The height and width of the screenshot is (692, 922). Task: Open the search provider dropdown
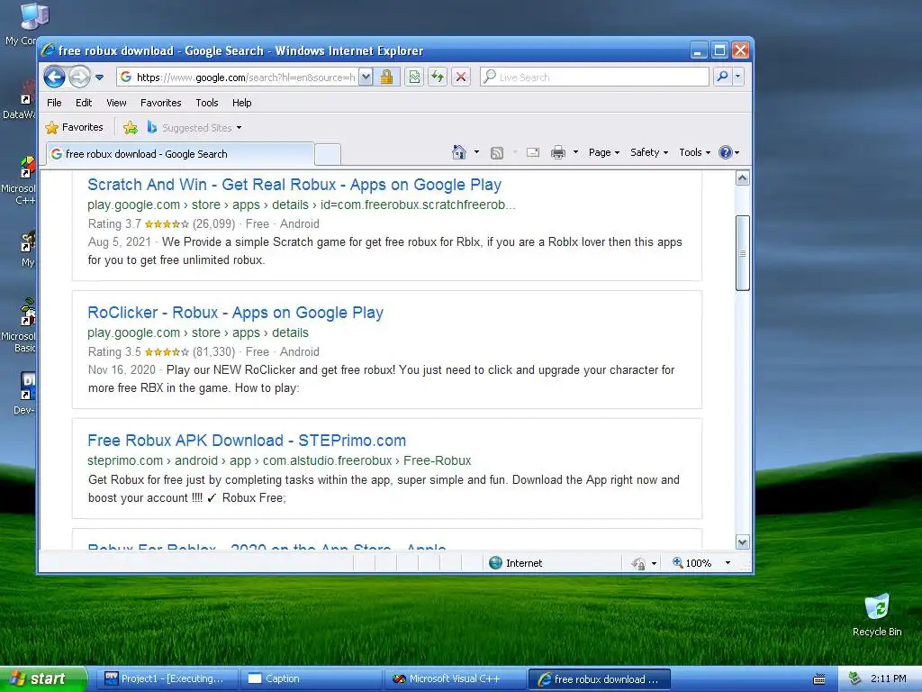(x=738, y=77)
